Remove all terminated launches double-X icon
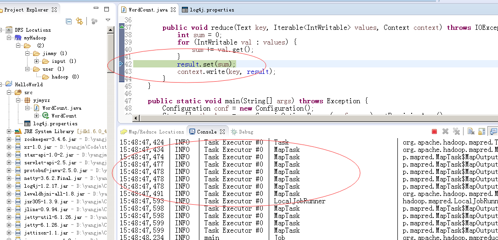Image resolution: width=498 pixels, height=240 pixels. 456,131
